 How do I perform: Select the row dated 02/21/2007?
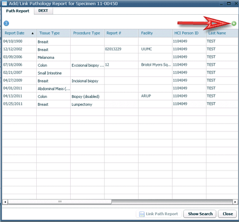(120, 72)
